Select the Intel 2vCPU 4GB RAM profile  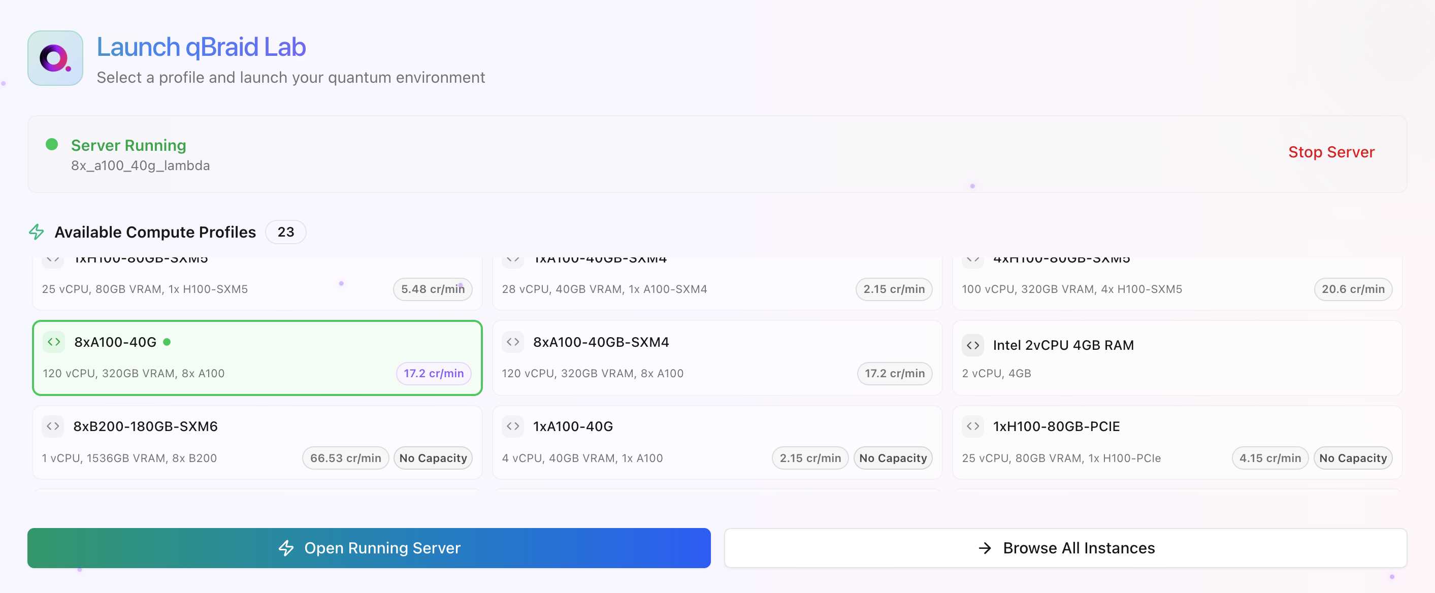point(1177,357)
